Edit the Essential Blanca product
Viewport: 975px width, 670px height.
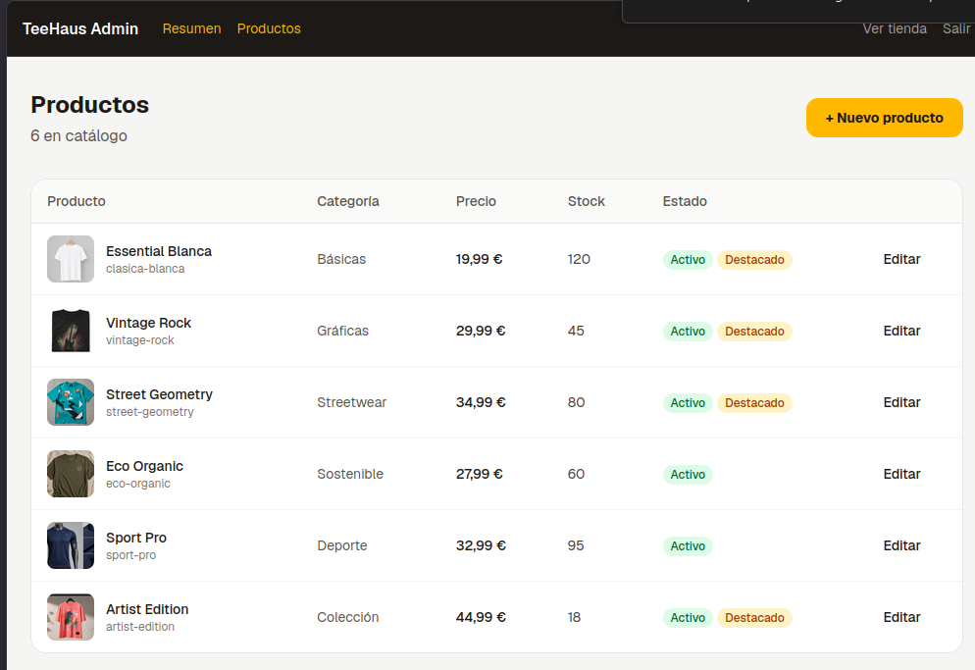[901, 259]
